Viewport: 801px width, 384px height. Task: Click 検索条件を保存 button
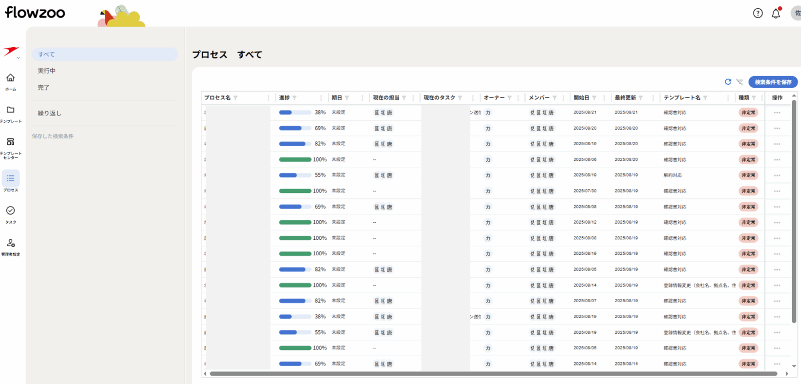773,82
